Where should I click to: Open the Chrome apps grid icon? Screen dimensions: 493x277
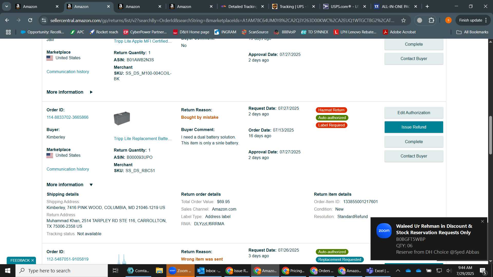[8, 32]
